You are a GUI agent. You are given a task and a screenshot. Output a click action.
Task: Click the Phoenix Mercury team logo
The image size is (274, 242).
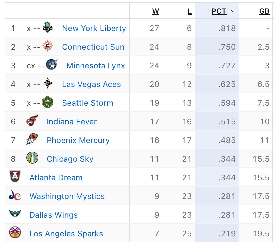pyautogui.click(x=32, y=140)
